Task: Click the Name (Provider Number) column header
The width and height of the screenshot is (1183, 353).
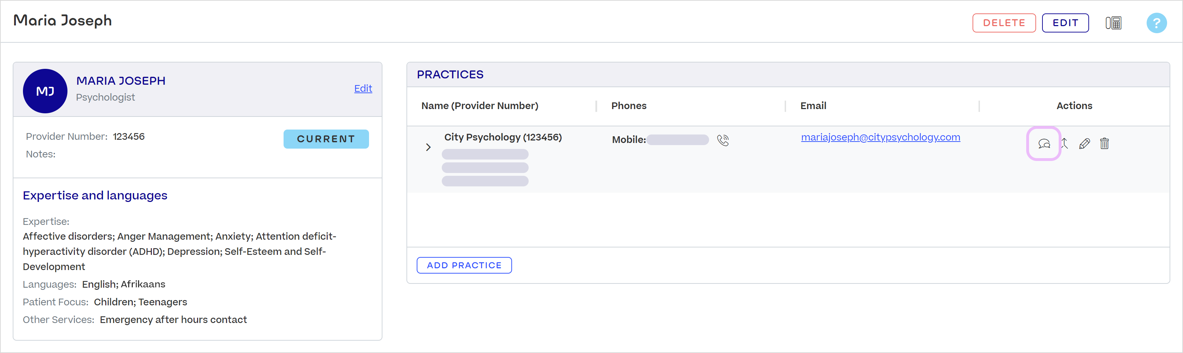Action: click(x=480, y=106)
